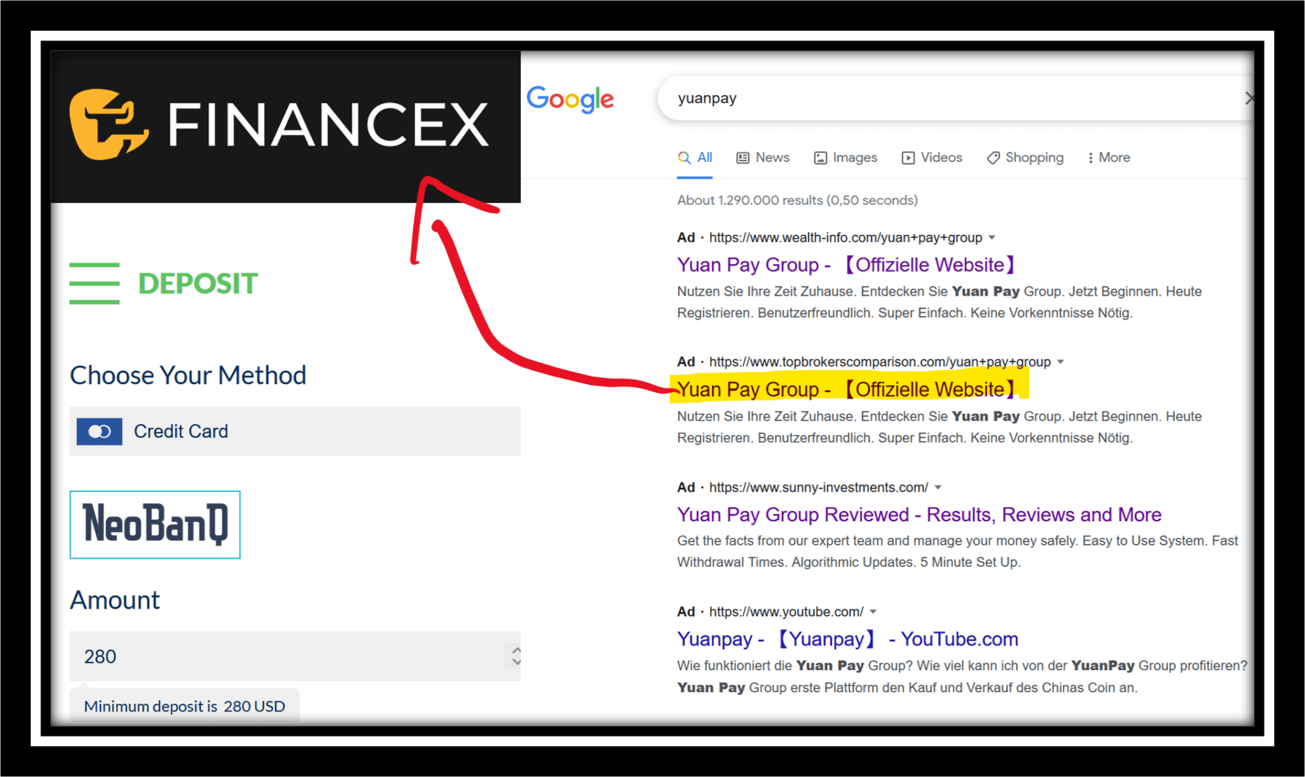Click the Google logo
This screenshot has height=777, width=1305.
point(570,99)
